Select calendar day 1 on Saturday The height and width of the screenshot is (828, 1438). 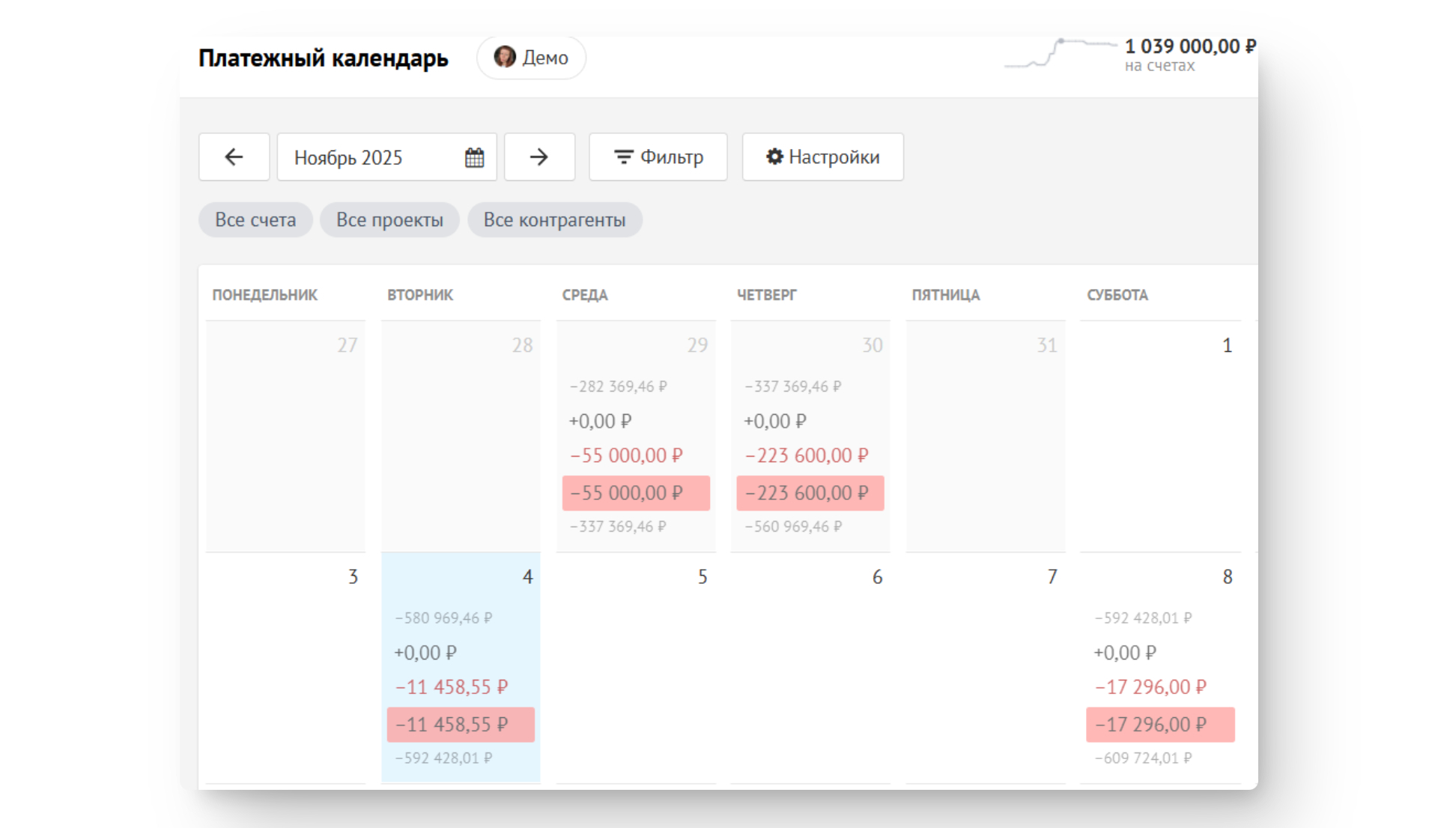1159,434
